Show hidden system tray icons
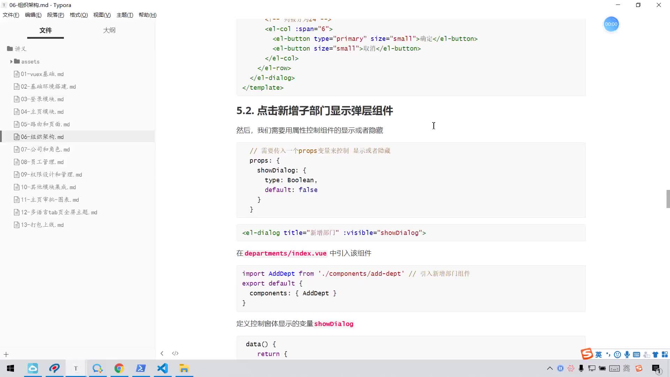Image resolution: width=670 pixels, height=377 pixels. 550,368
